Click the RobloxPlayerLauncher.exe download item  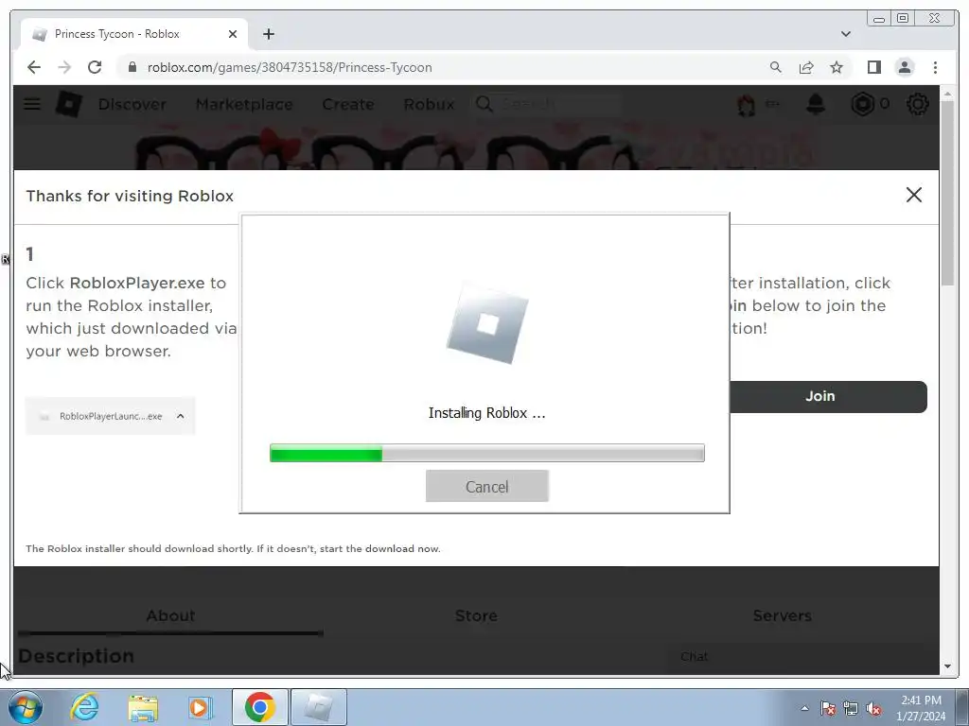(x=110, y=416)
